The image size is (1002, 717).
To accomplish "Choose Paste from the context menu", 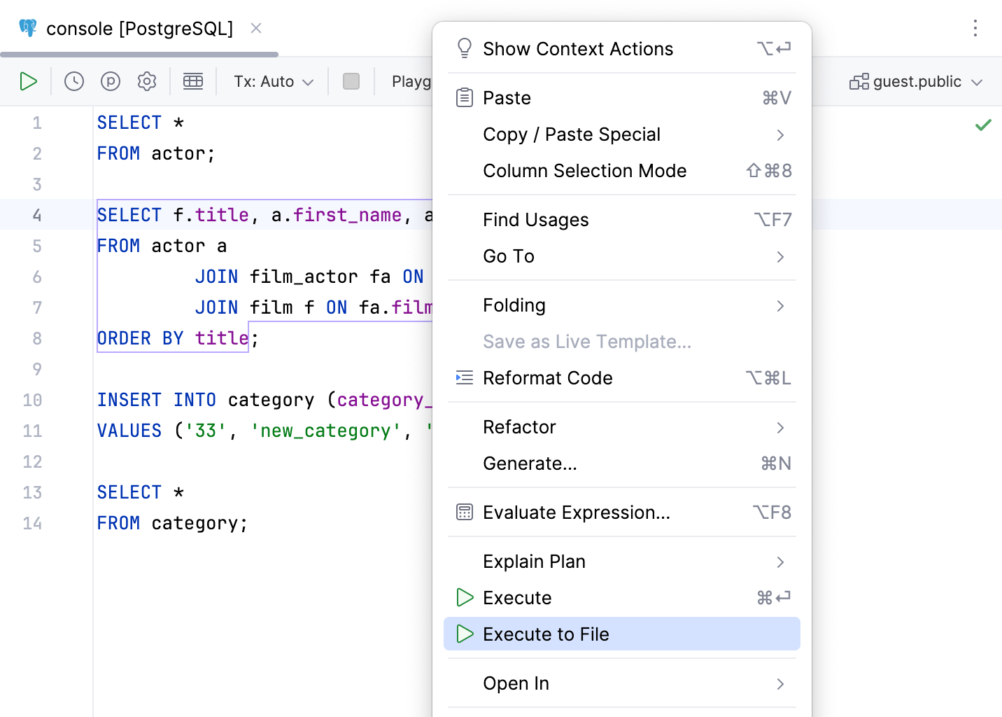I will pos(507,97).
